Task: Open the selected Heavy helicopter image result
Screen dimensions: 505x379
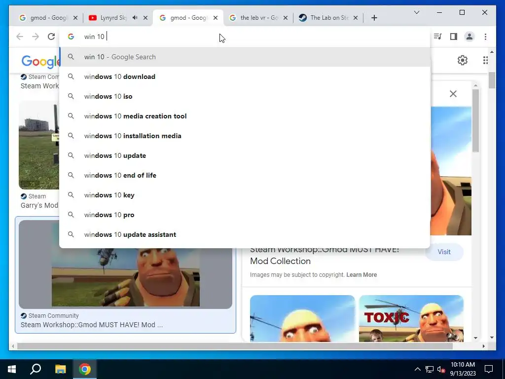Action: click(x=125, y=278)
